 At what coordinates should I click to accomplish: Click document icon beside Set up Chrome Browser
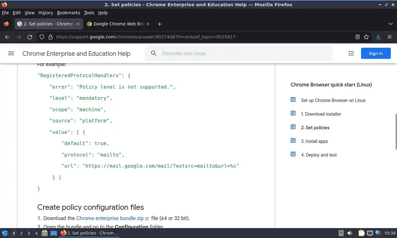[293, 100]
